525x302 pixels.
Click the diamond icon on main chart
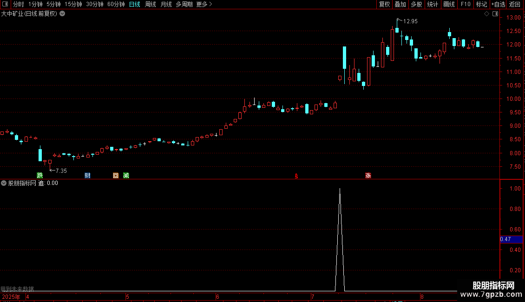point(486,13)
